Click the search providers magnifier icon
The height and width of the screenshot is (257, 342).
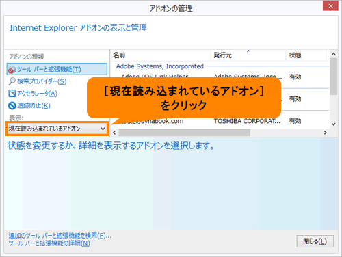click(x=12, y=81)
